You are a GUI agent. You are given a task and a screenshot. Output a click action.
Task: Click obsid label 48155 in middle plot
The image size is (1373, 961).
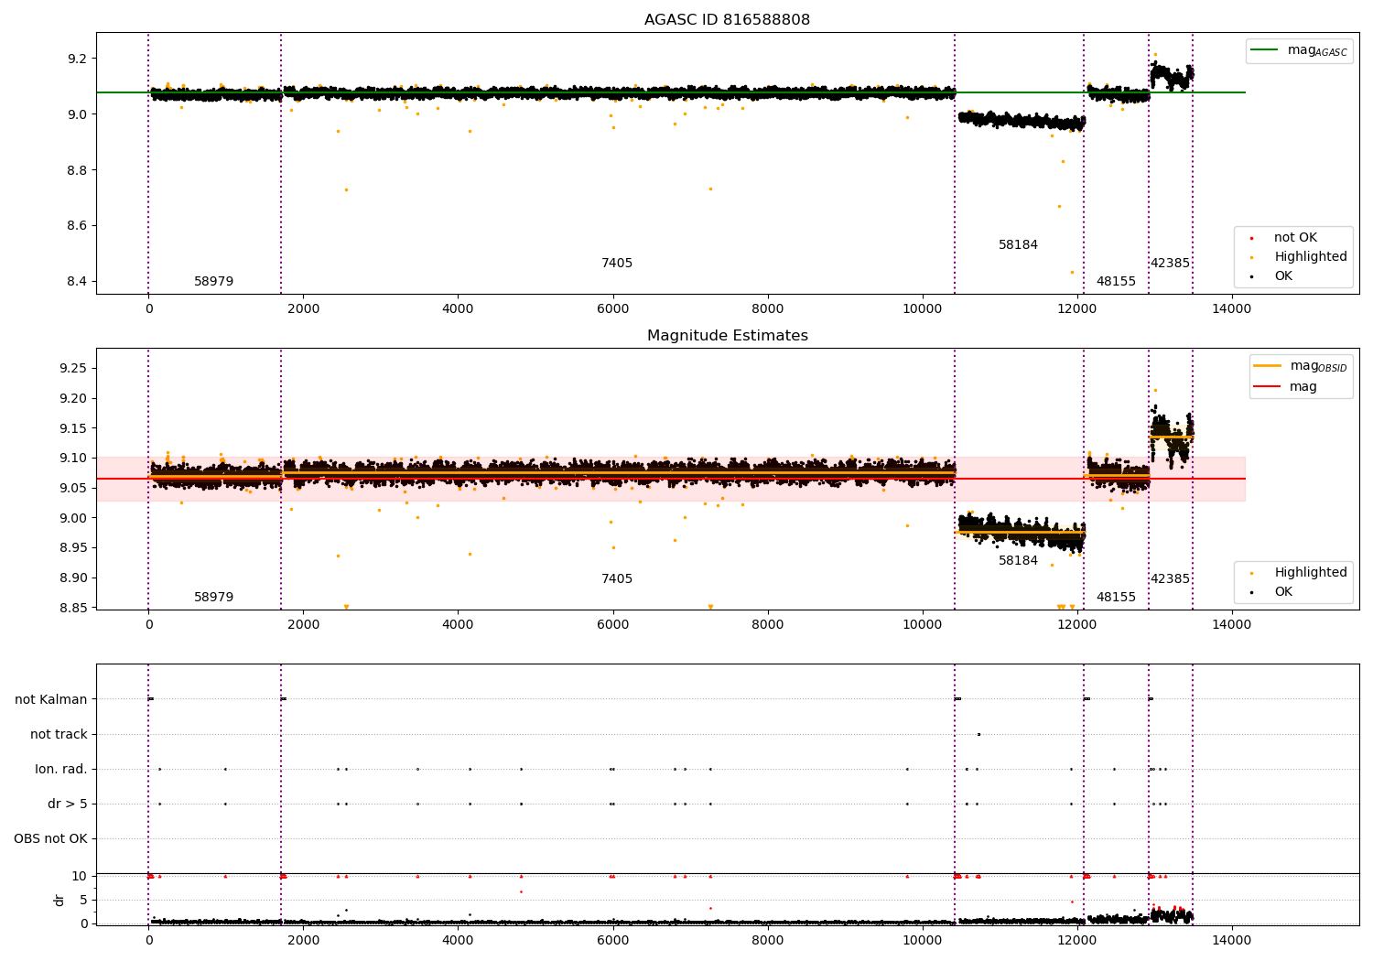pos(1116,598)
